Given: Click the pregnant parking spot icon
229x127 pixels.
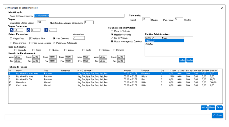Looking at the screenshot, I should [46, 30].
